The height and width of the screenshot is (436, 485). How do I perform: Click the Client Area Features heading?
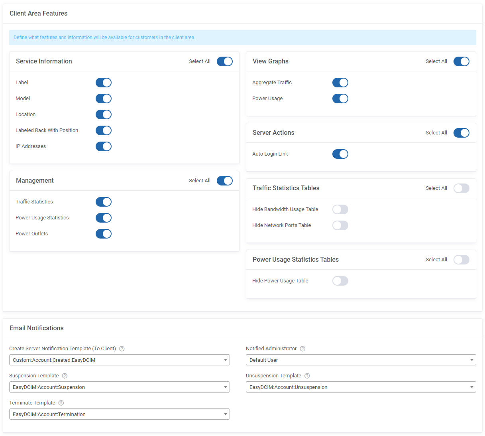pyautogui.click(x=38, y=14)
